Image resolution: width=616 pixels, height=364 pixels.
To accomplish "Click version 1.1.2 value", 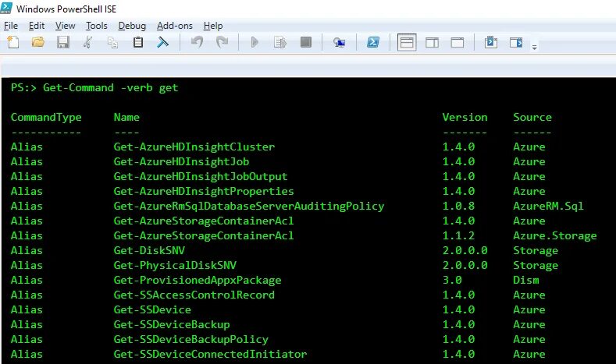I will click(458, 235).
